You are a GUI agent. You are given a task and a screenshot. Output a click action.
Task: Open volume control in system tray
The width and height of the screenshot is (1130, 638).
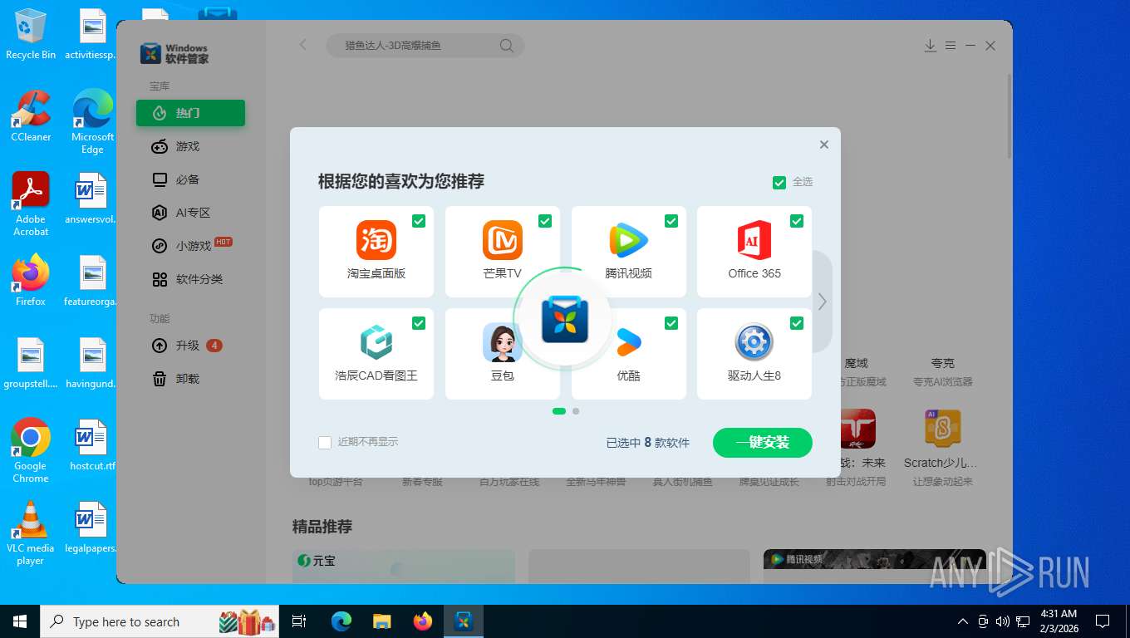click(x=1002, y=621)
